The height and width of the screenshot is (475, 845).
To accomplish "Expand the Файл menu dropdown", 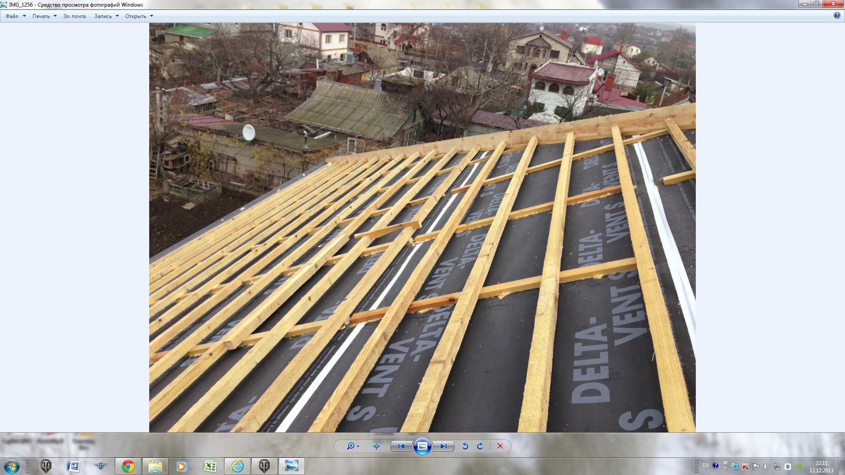I will click(x=16, y=16).
